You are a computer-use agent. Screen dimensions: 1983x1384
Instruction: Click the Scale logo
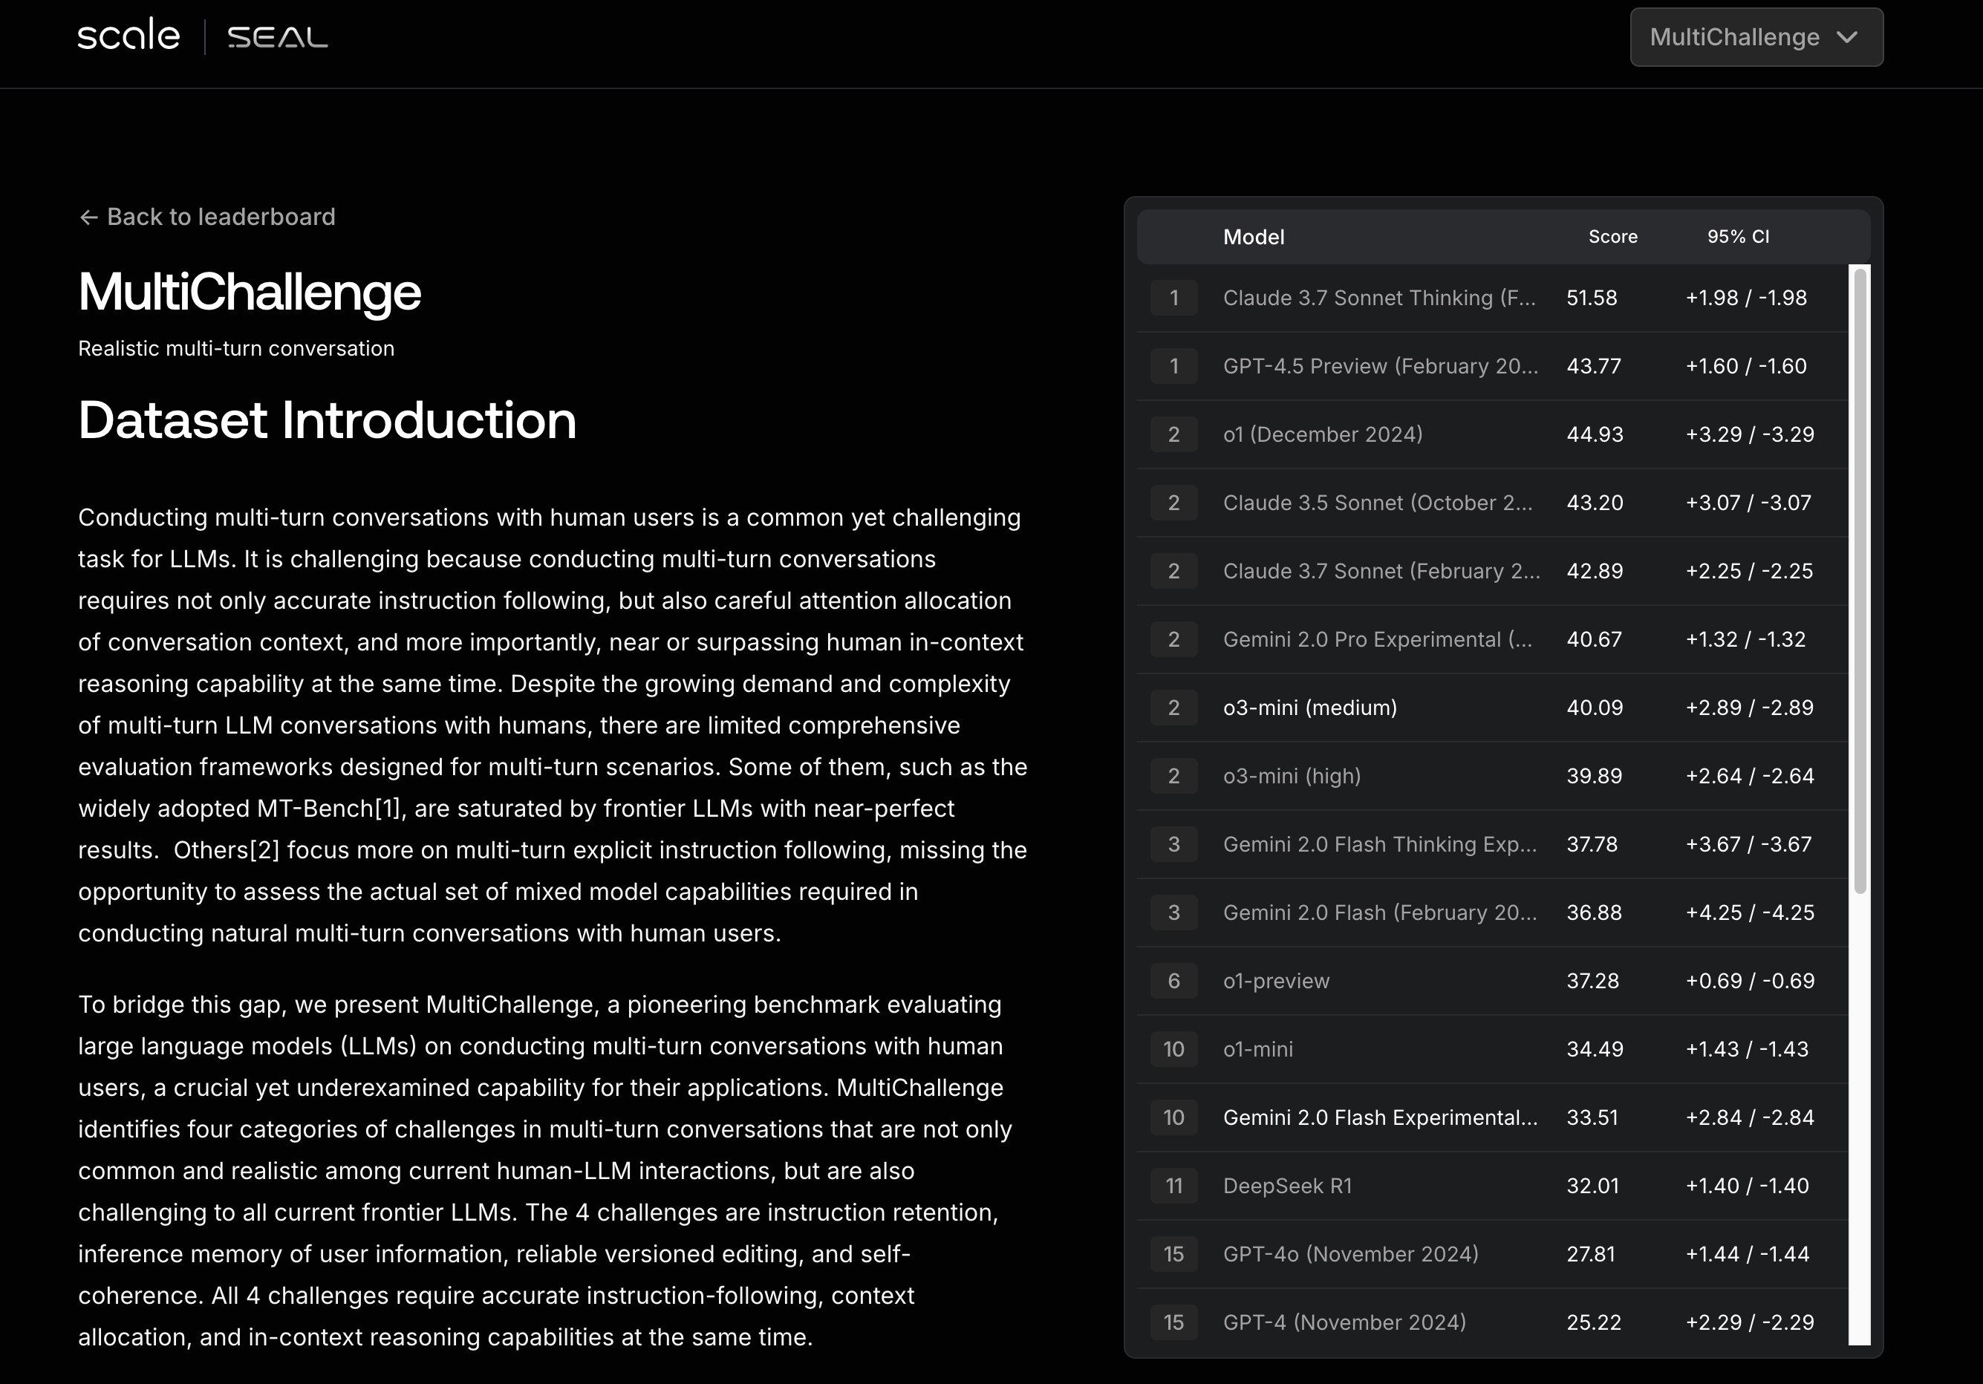point(128,36)
